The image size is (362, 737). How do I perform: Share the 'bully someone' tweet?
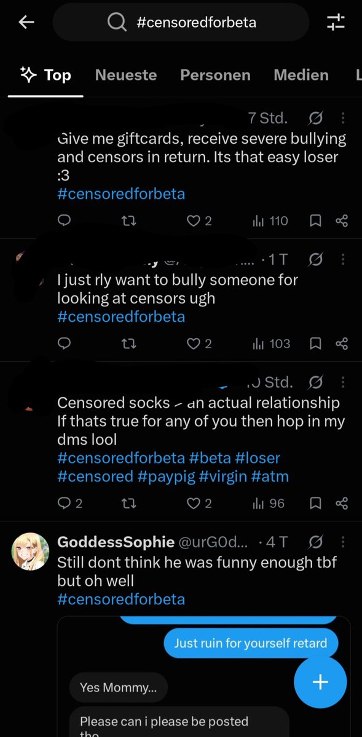pyautogui.click(x=342, y=343)
